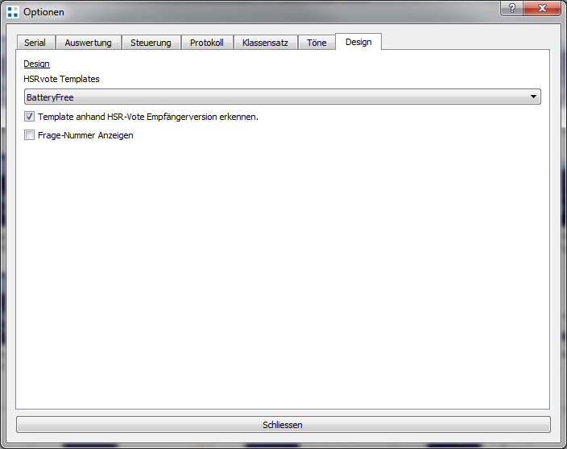Open the Auswertung tab

[x=88, y=43]
